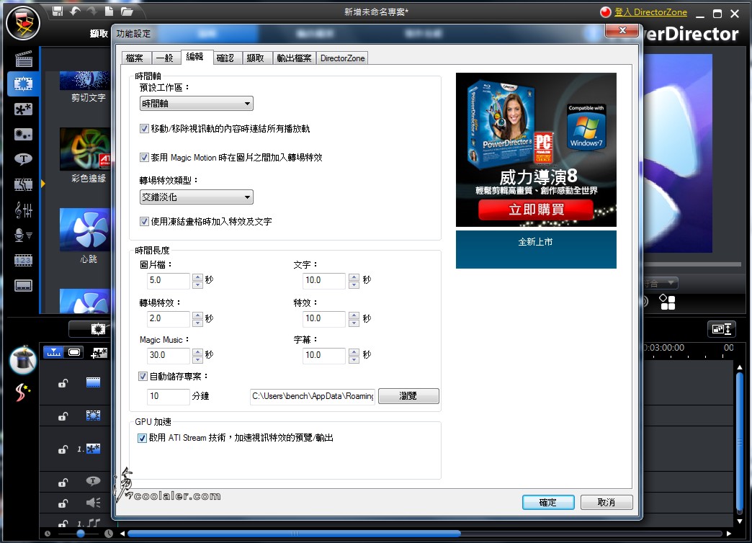Click the 取消 button
The width and height of the screenshot is (752, 543).
(606, 502)
